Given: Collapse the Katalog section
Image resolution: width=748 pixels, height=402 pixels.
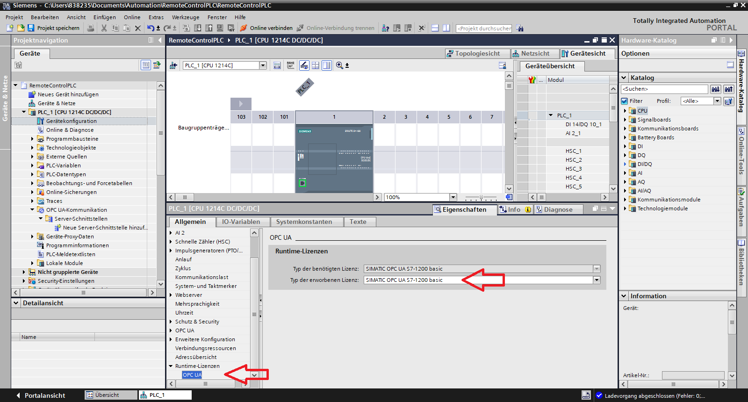Looking at the screenshot, I should (624, 78).
